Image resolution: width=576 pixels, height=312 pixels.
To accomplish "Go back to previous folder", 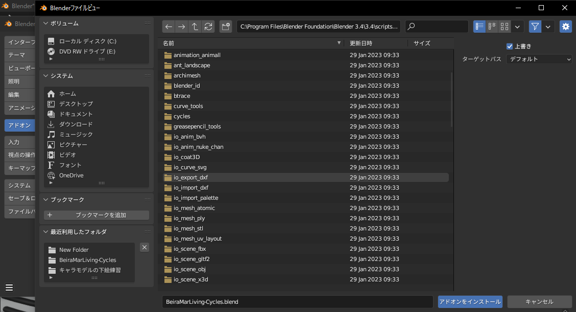I will [169, 27].
